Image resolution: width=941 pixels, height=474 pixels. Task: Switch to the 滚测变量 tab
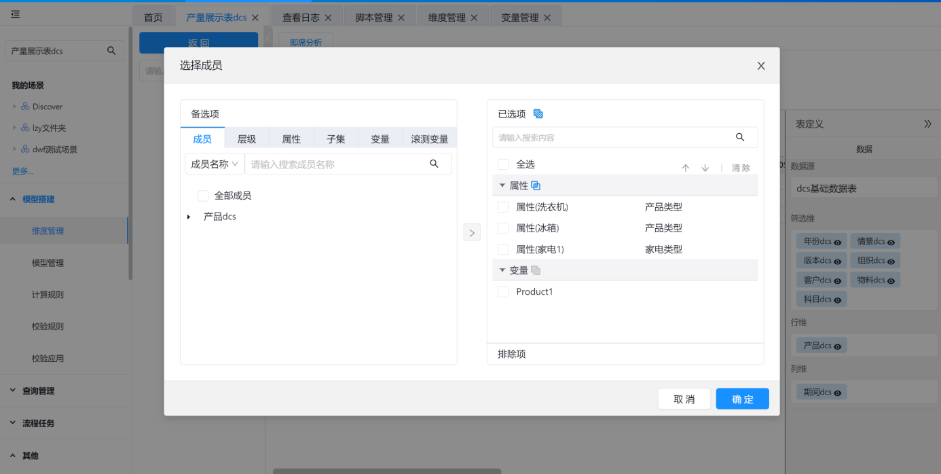(429, 139)
